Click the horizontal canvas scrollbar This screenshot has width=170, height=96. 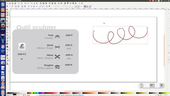point(89,91)
